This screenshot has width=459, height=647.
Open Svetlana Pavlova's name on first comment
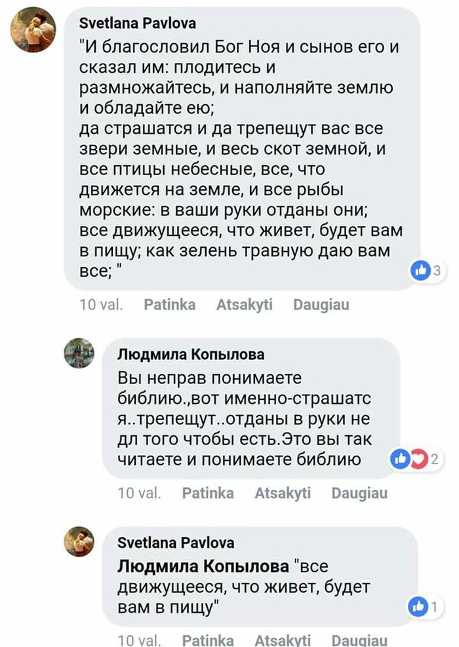click(138, 23)
